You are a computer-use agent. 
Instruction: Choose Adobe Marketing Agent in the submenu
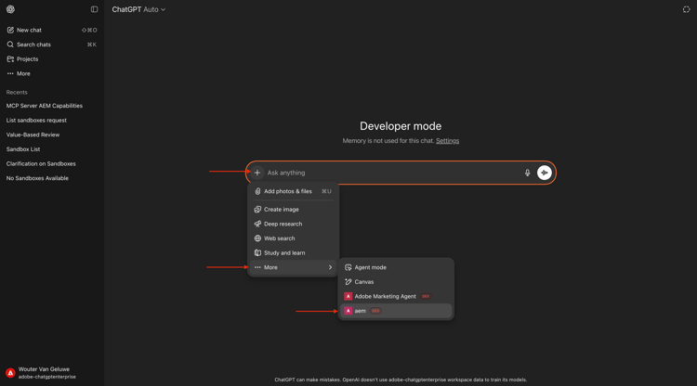click(x=396, y=296)
